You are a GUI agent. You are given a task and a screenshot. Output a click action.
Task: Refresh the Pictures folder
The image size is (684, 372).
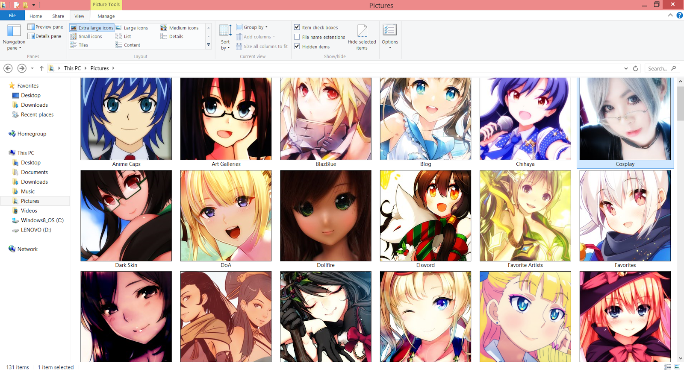[x=636, y=68]
